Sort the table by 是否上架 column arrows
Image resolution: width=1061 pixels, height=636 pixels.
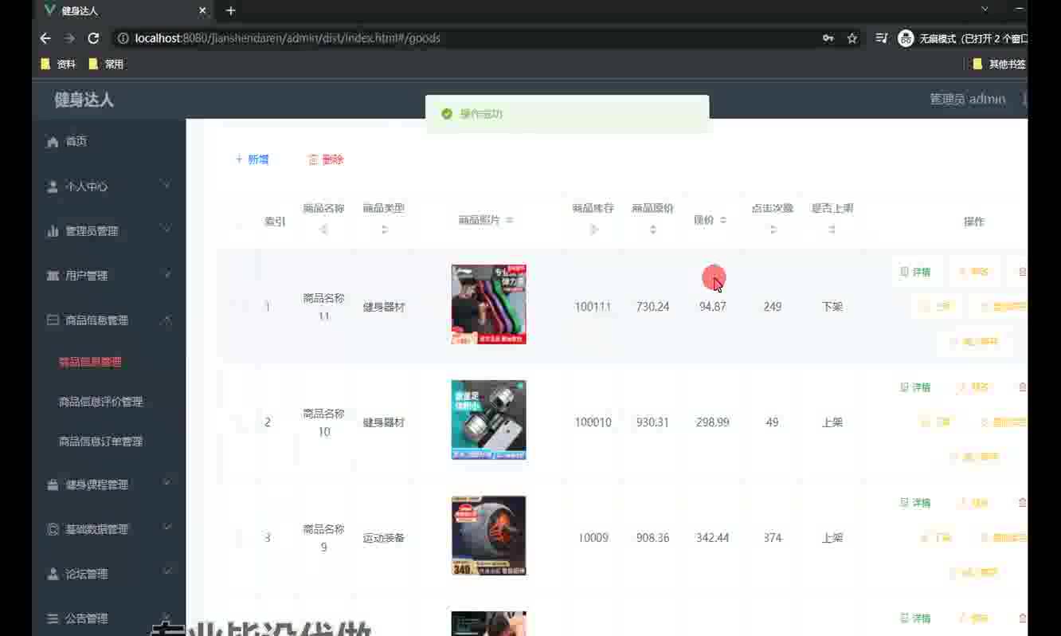[832, 230]
